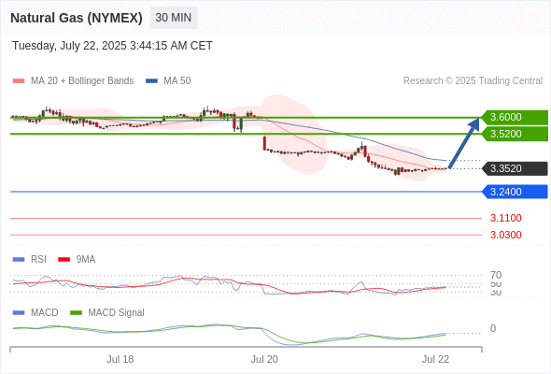Click the Research Trading Central copyright text
551x374 pixels.
pos(473,81)
